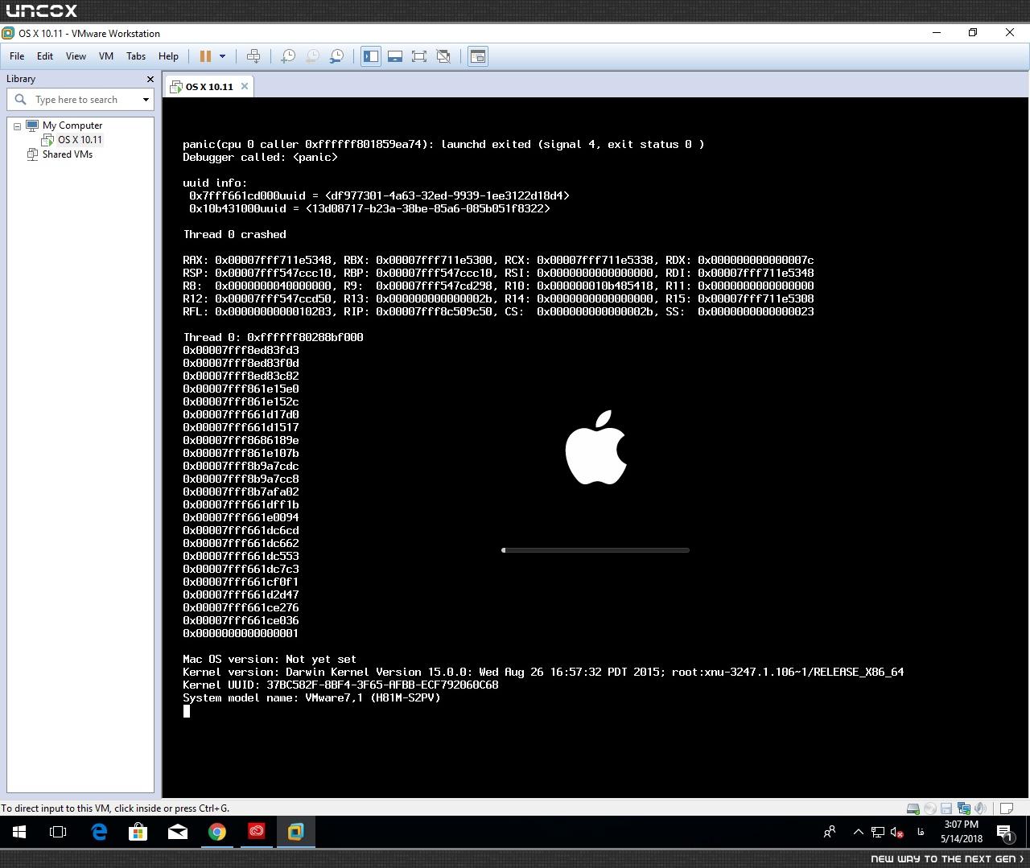Viewport: 1030px width, 868px height.
Task: Click the Darwin Kernel version line
Action: [x=543, y=673]
